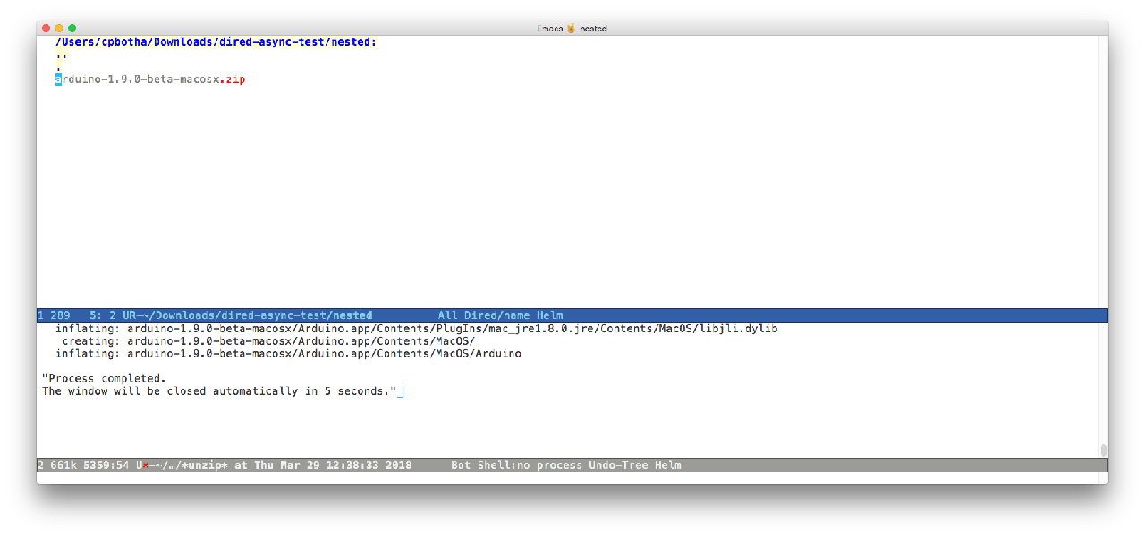Open the arduino-1.9.0-beta-macosx.zip file entry
This screenshot has height=537, width=1145.
click(150, 80)
